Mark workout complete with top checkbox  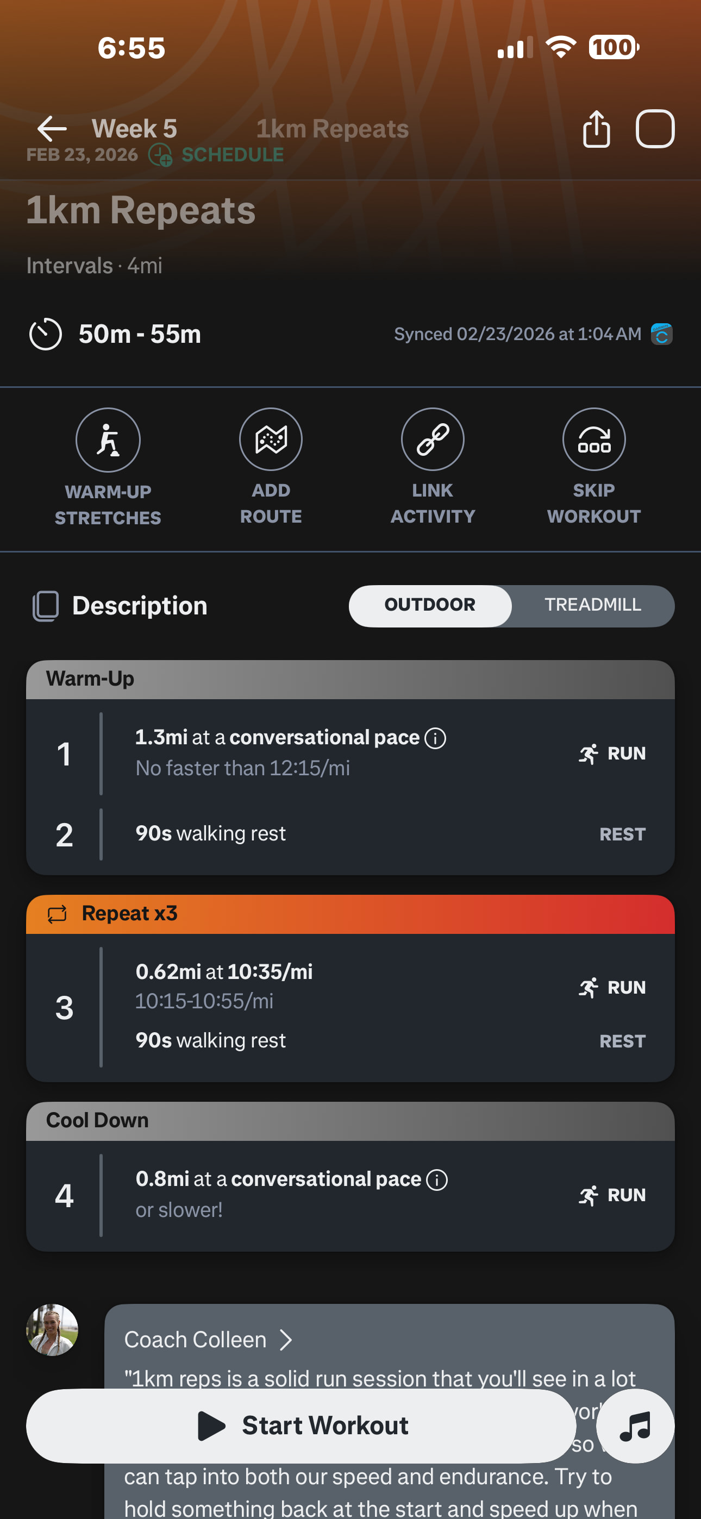655,129
